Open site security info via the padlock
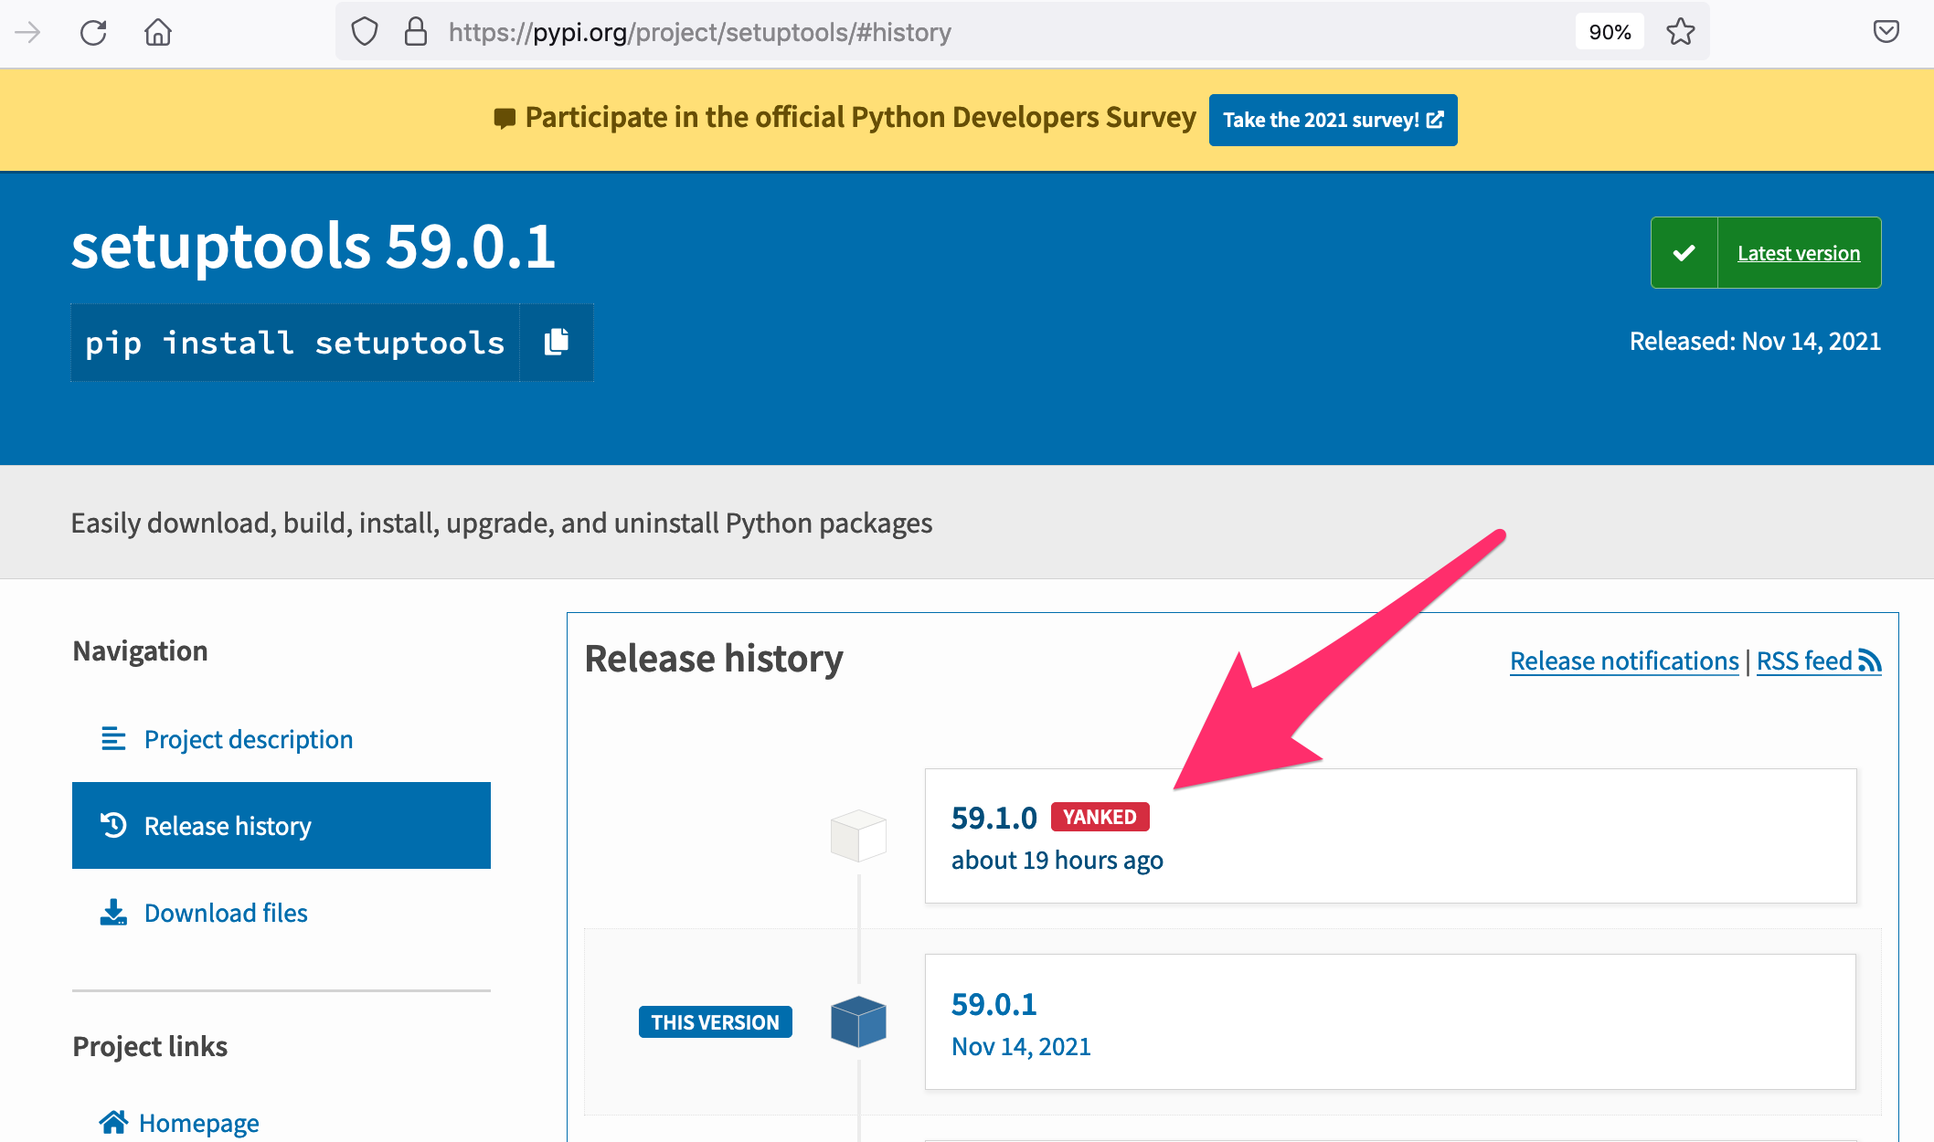Viewport: 1934px width, 1142px height. coord(416,31)
